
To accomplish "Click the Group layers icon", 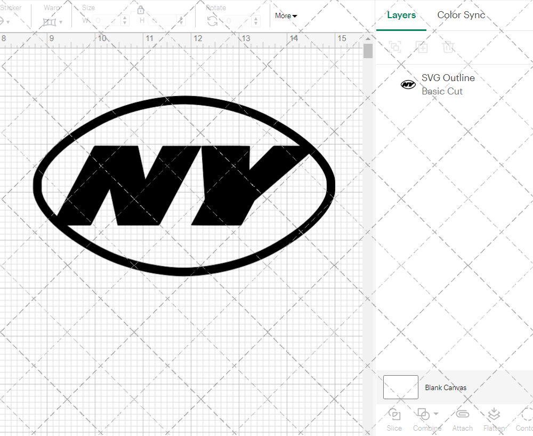I will (x=395, y=47).
